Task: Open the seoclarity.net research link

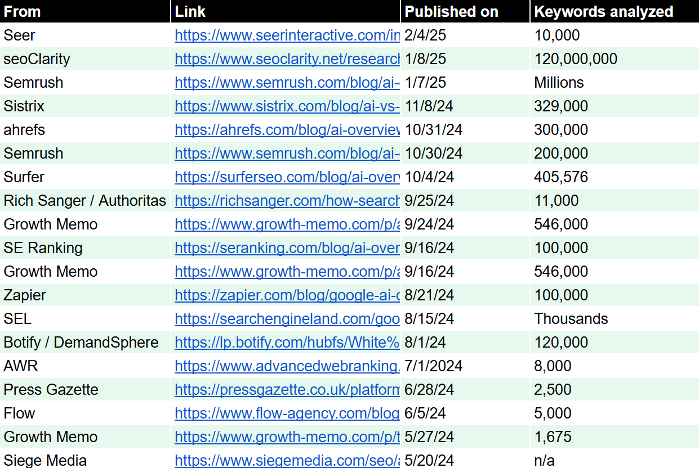Action: tap(287, 59)
